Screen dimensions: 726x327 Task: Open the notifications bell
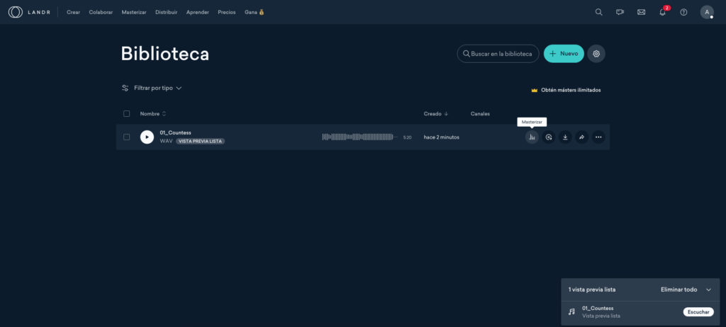pos(662,12)
